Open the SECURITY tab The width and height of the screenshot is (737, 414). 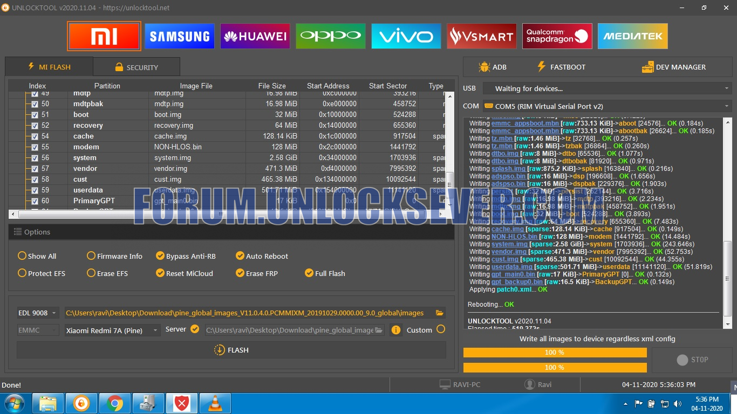click(137, 67)
